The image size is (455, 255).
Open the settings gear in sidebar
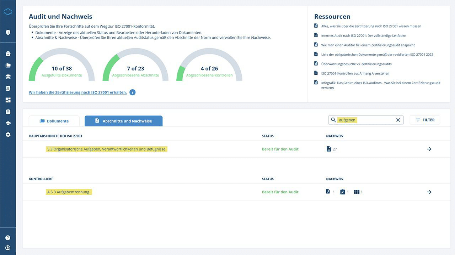[8, 135]
